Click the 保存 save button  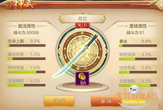coord(59,101)
